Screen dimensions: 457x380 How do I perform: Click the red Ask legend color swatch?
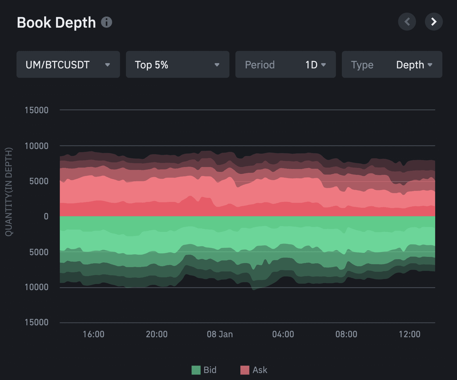(x=245, y=370)
